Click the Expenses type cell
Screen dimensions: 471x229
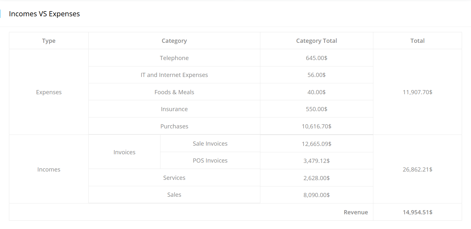click(x=49, y=92)
